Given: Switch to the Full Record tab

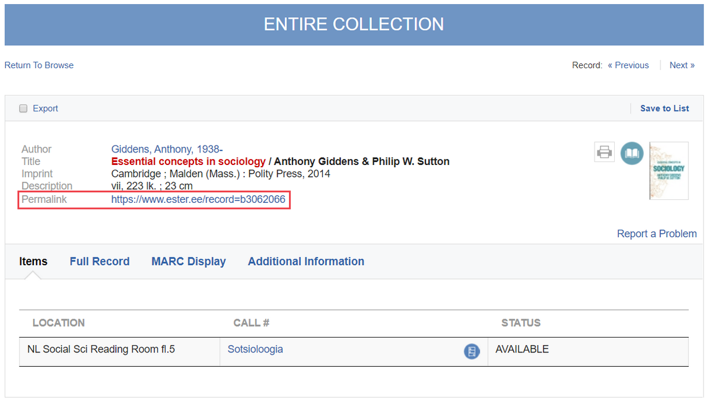Looking at the screenshot, I should tap(99, 262).
